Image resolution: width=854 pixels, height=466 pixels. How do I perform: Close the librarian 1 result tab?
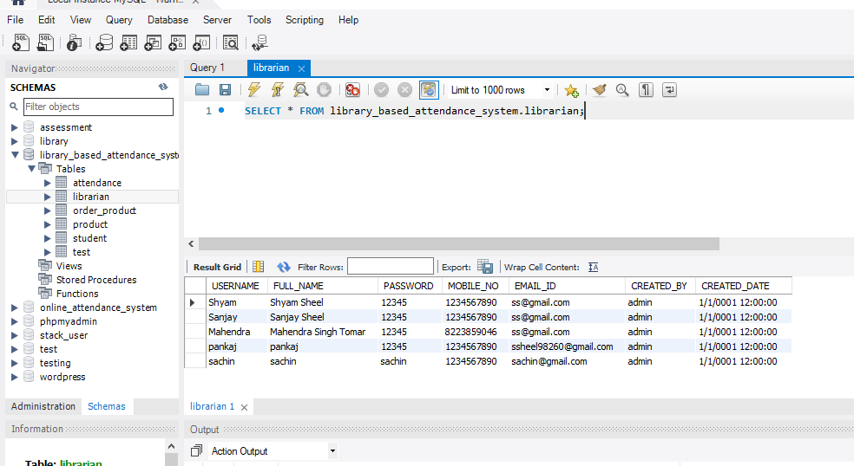coord(245,407)
